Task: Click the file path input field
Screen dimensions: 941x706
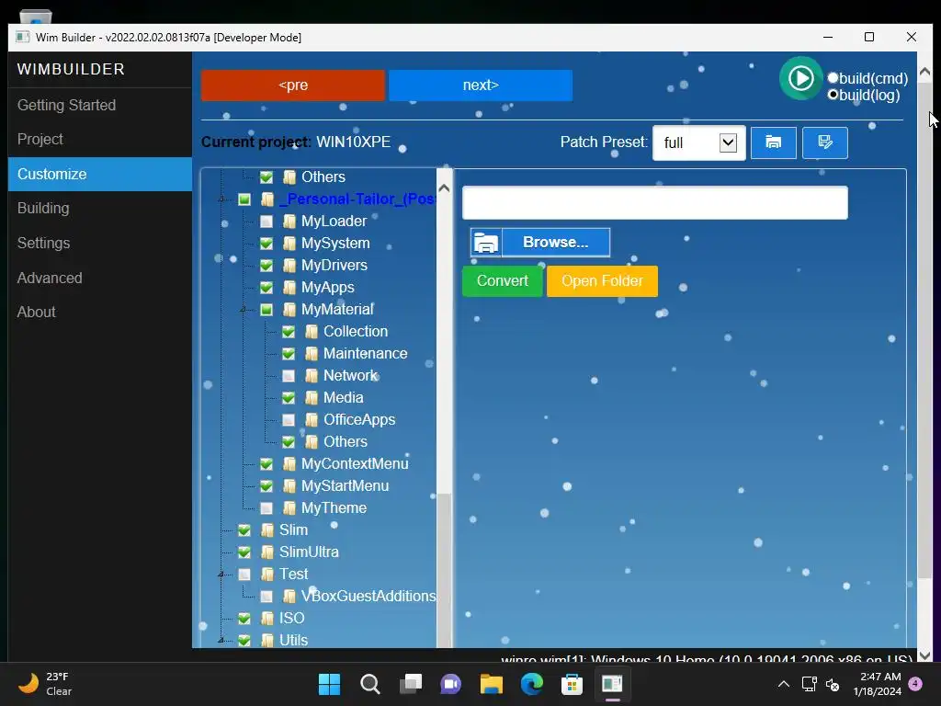Action: pyautogui.click(x=654, y=203)
